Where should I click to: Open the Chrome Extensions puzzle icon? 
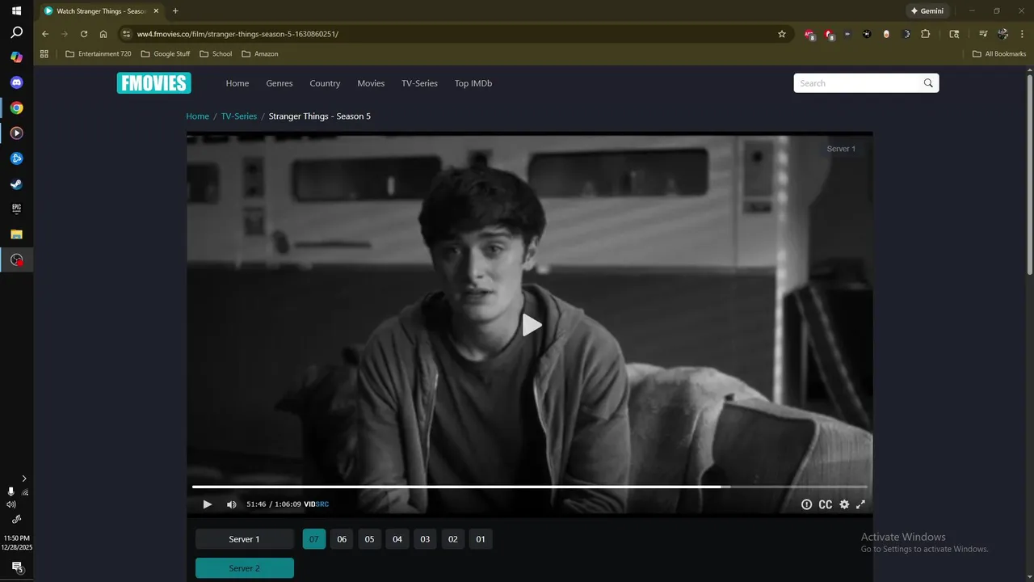[x=926, y=34]
